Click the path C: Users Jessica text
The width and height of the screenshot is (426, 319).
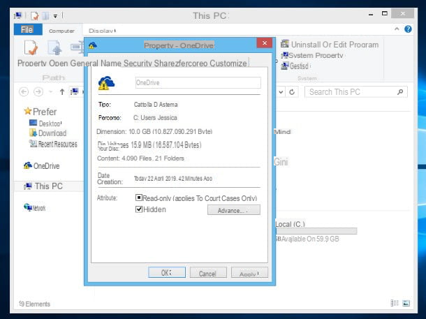[x=155, y=117]
